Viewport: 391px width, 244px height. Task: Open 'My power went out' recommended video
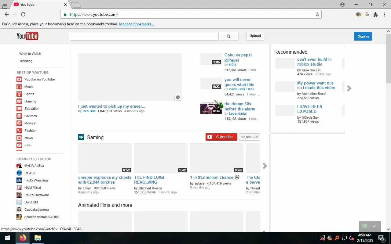click(x=316, y=85)
